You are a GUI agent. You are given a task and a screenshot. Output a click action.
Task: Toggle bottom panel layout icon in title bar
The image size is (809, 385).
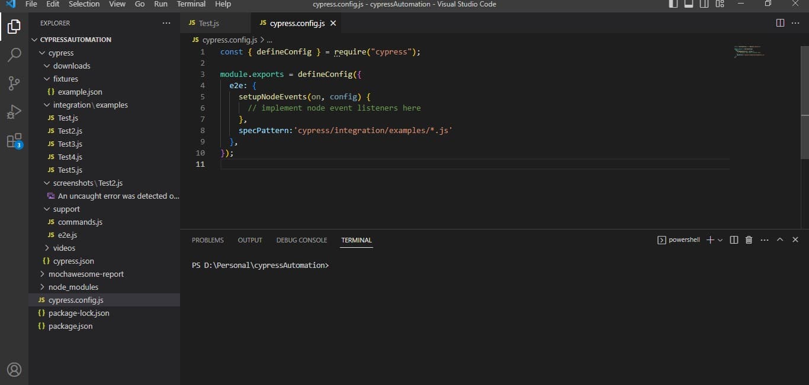[689, 4]
